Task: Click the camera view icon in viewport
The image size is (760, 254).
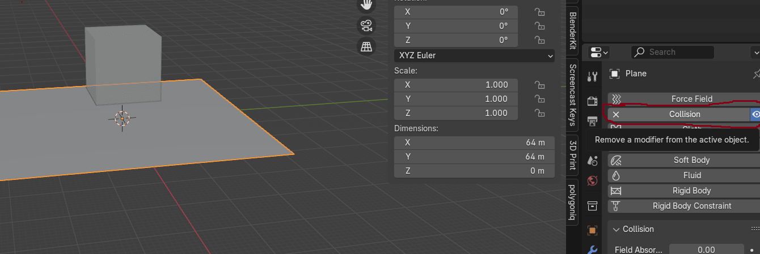Action: click(366, 25)
